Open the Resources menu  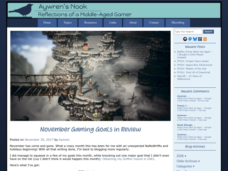tap(90, 23)
